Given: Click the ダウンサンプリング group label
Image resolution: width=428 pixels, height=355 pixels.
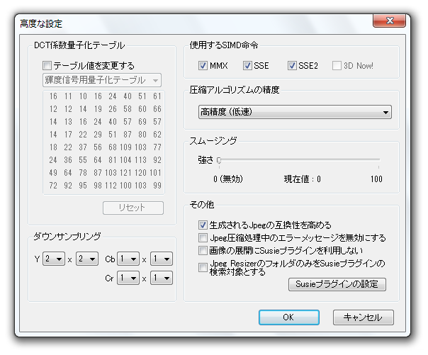Looking at the screenshot, I should coord(67,236).
